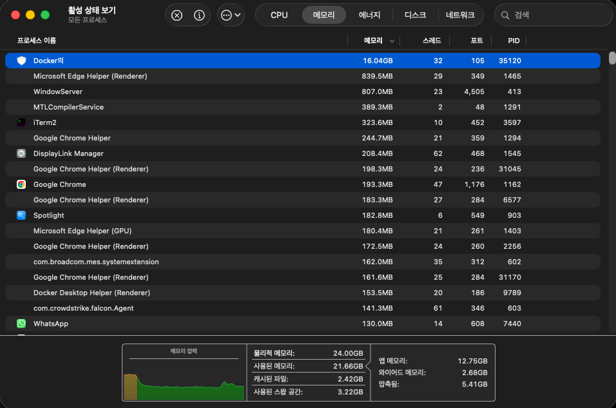Image resolution: width=616 pixels, height=408 pixels.
Task: Focus the 검색 search field
Action: click(553, 15)
